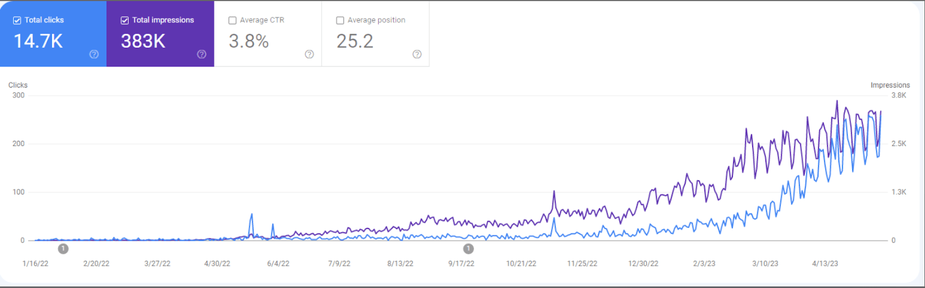Select the Average CTR card label
The width and height of the screenshot is (925, 288).
pos(262,20)
